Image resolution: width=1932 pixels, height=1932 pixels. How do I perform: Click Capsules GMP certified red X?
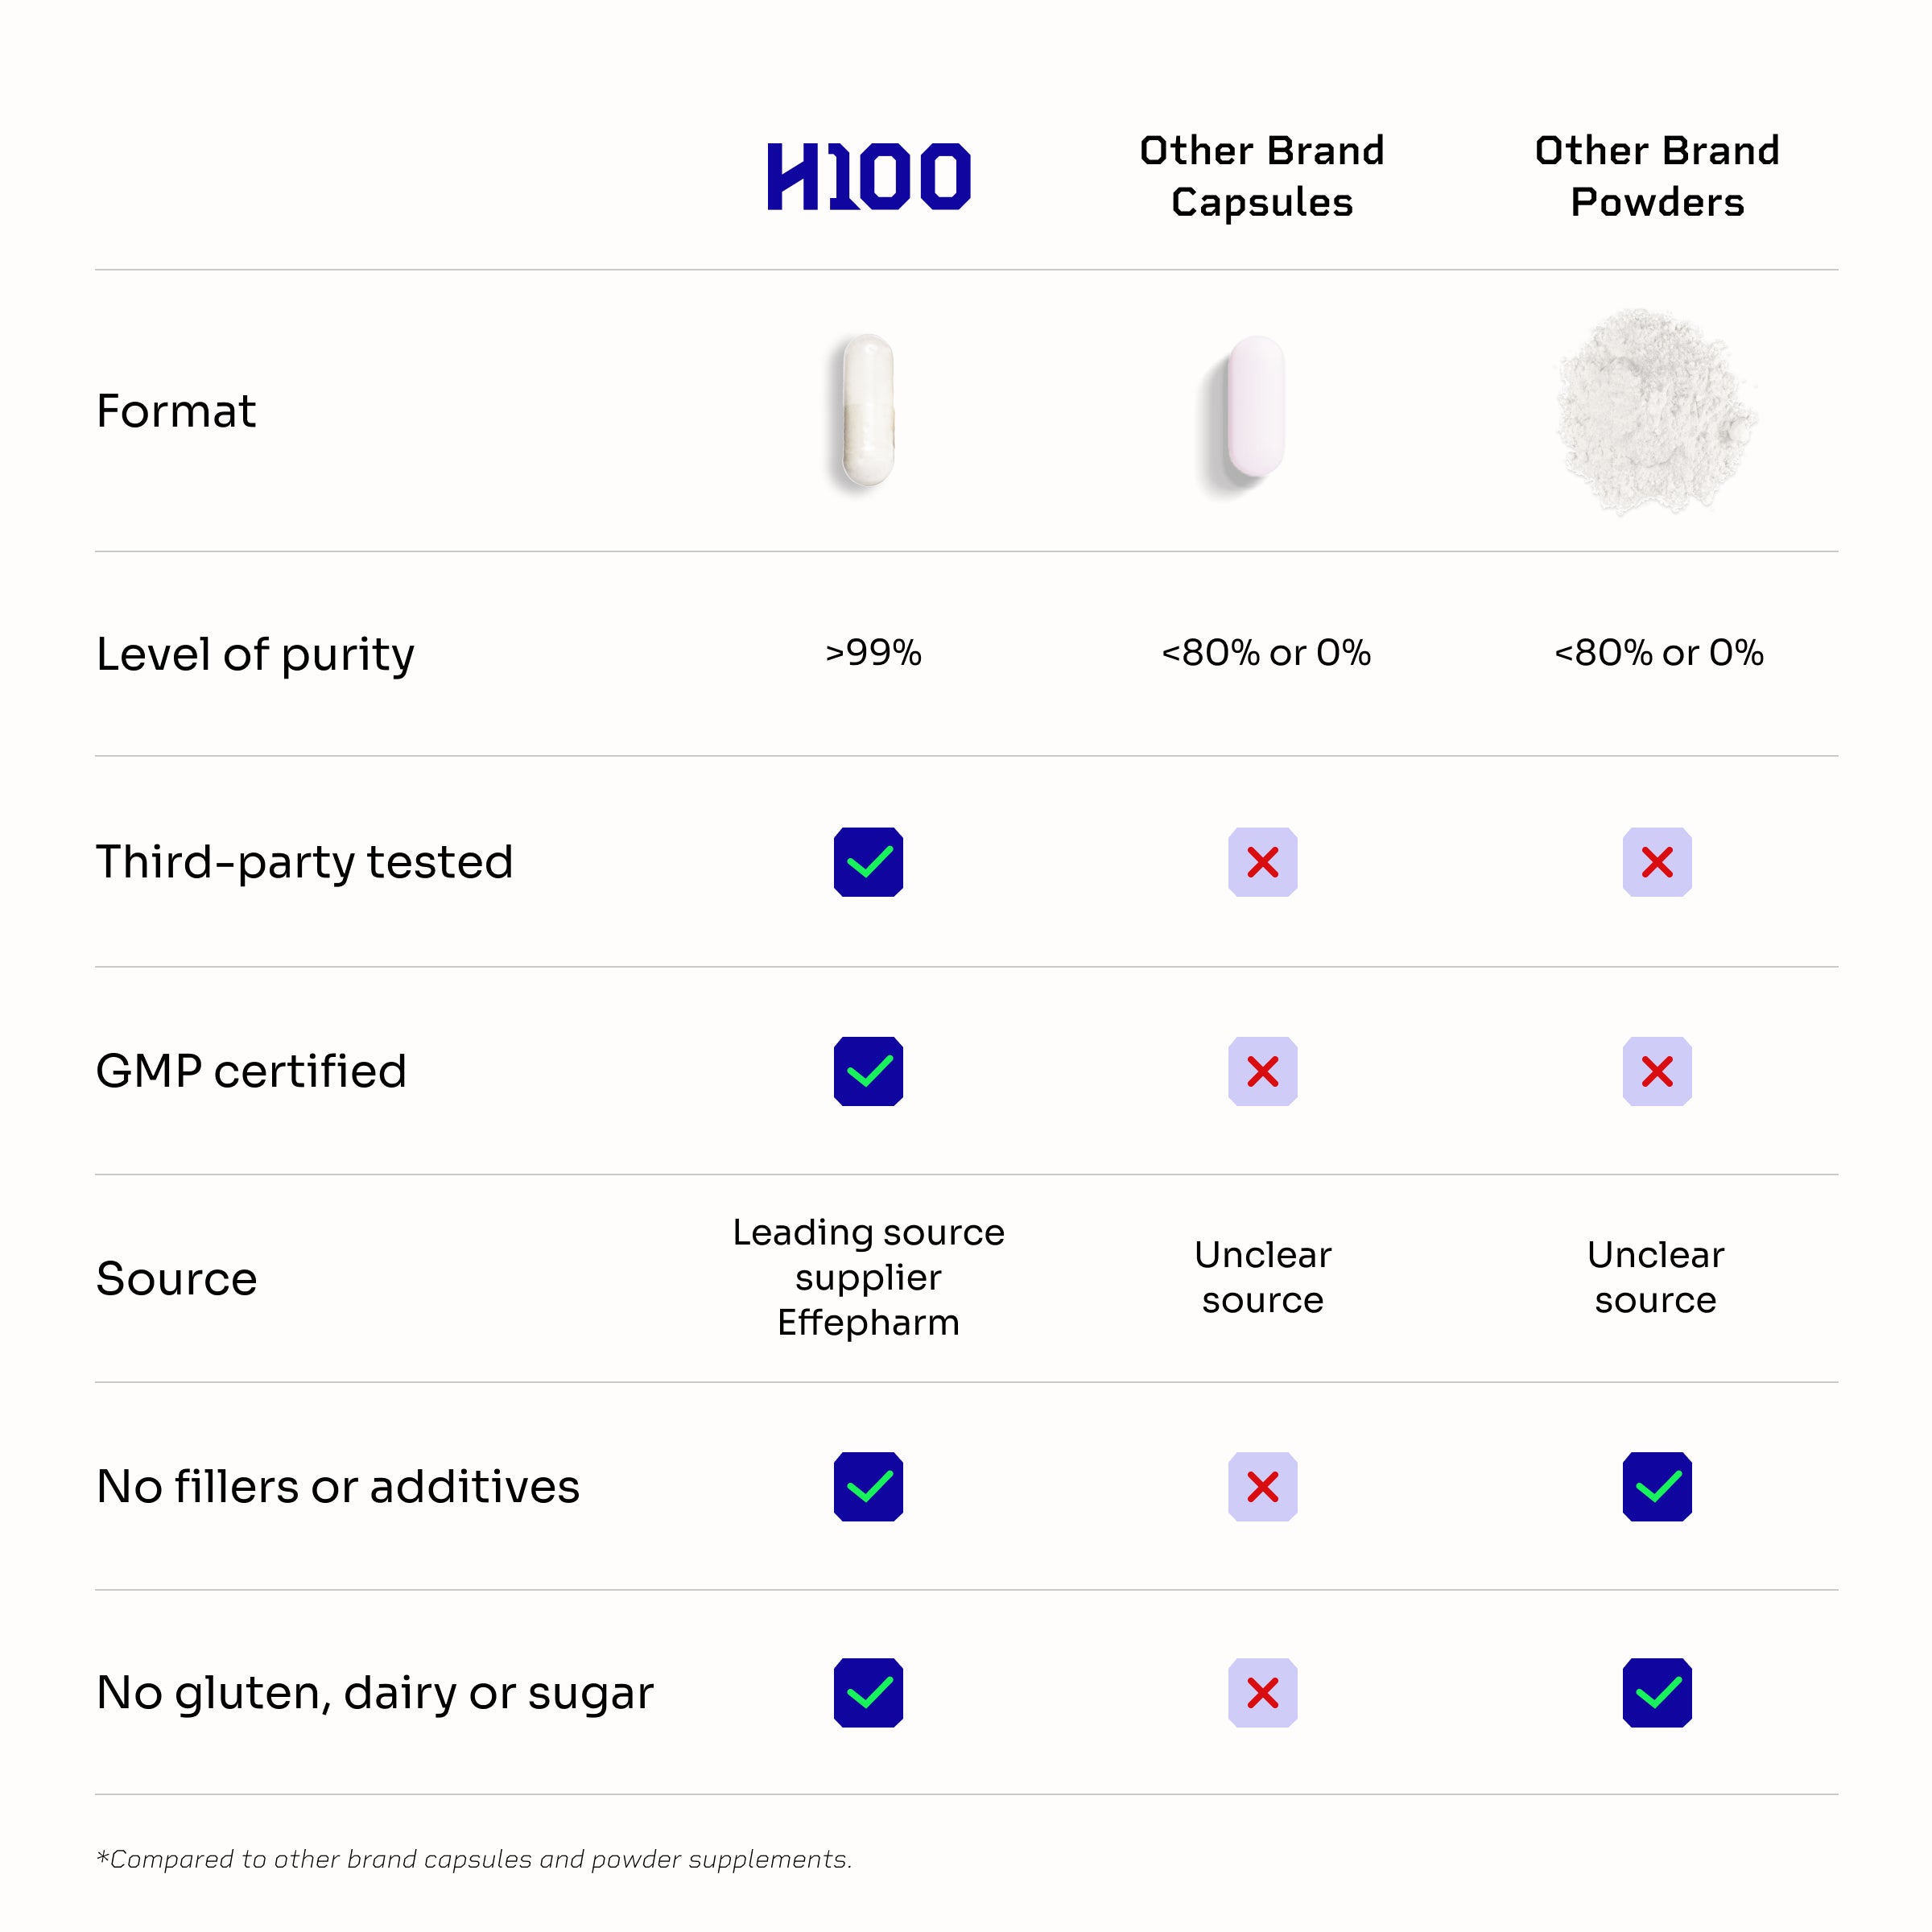1262,1071
